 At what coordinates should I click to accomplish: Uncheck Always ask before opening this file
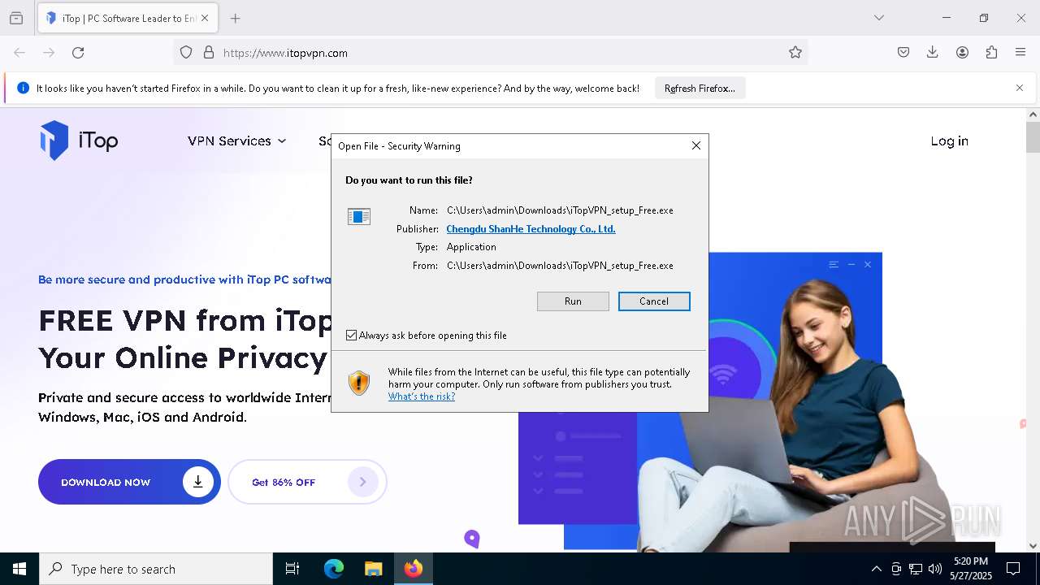352,336
